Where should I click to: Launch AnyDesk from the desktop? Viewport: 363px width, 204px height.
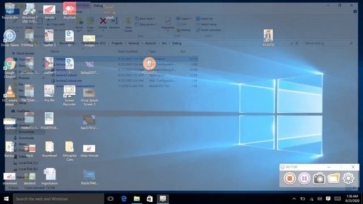click(x=69, y=11)
